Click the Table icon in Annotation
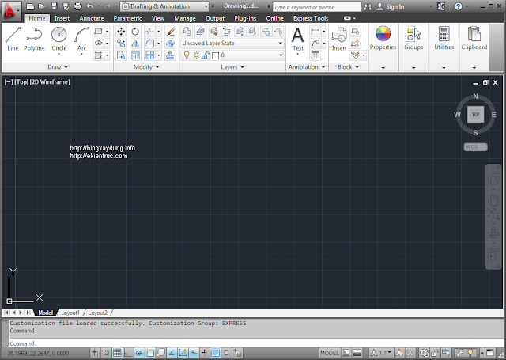506x360 pixels. click(x=315, y=55)
